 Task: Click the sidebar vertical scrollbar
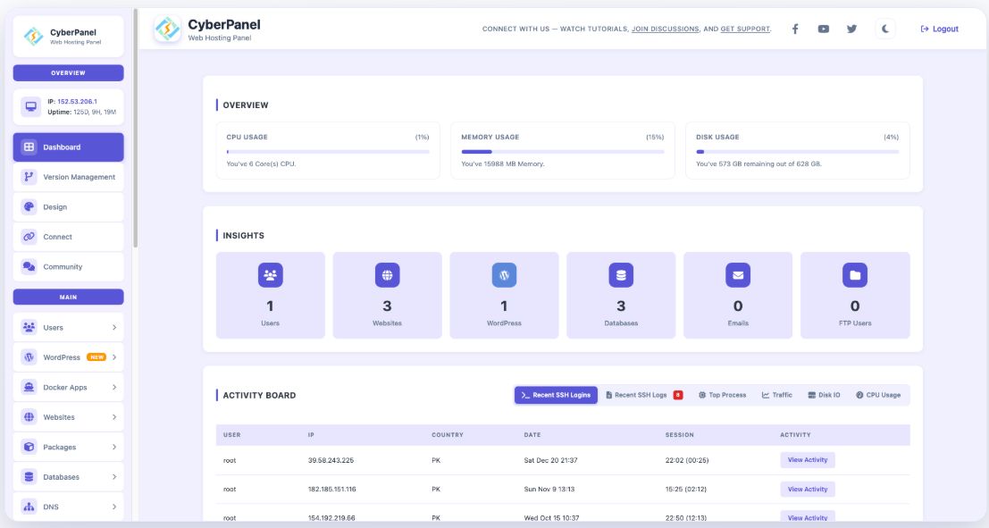point(135,128)
